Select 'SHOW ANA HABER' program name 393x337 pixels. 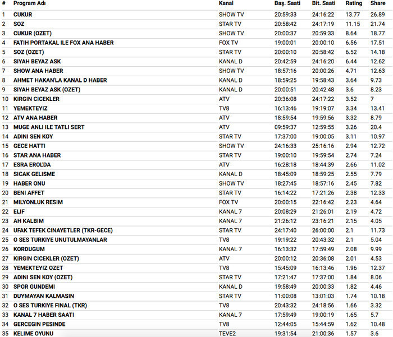click(38, 71)
